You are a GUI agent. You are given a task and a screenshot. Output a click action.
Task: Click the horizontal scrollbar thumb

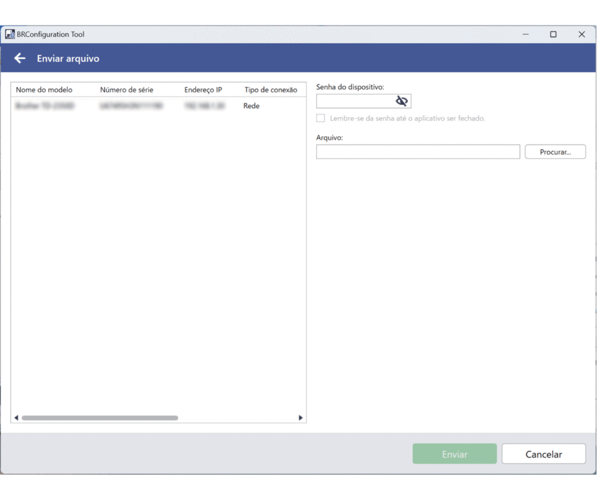[100, 418]
